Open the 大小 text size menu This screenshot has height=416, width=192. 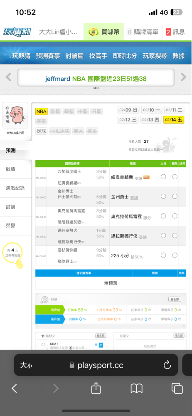26,365
